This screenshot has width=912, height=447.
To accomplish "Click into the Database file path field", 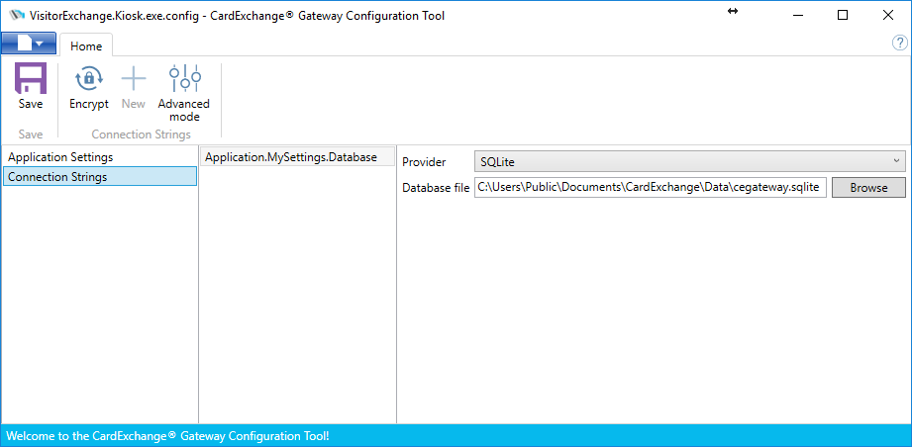I will coord(651,188).
